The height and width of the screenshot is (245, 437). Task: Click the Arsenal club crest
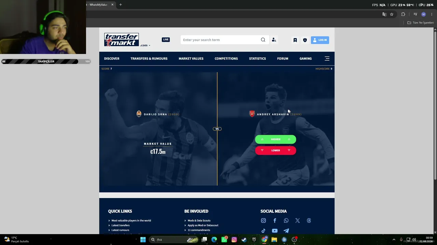click(x=252, y=114)
